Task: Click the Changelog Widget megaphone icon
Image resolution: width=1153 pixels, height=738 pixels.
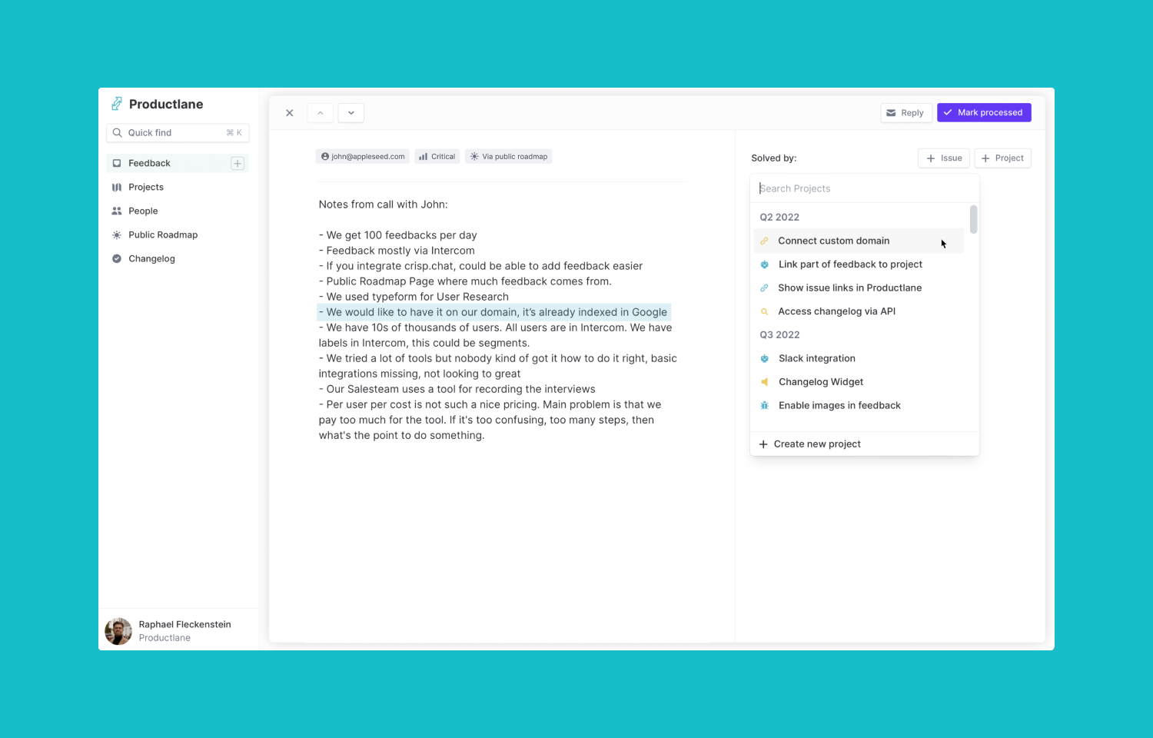Action: (x=764, y=382)
